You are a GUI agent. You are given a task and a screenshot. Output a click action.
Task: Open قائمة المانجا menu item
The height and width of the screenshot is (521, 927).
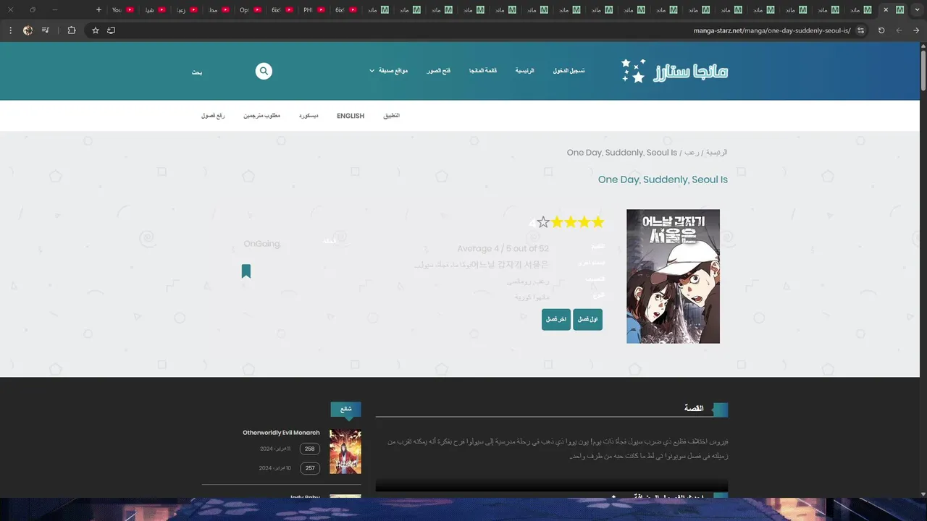pos(483,71)
